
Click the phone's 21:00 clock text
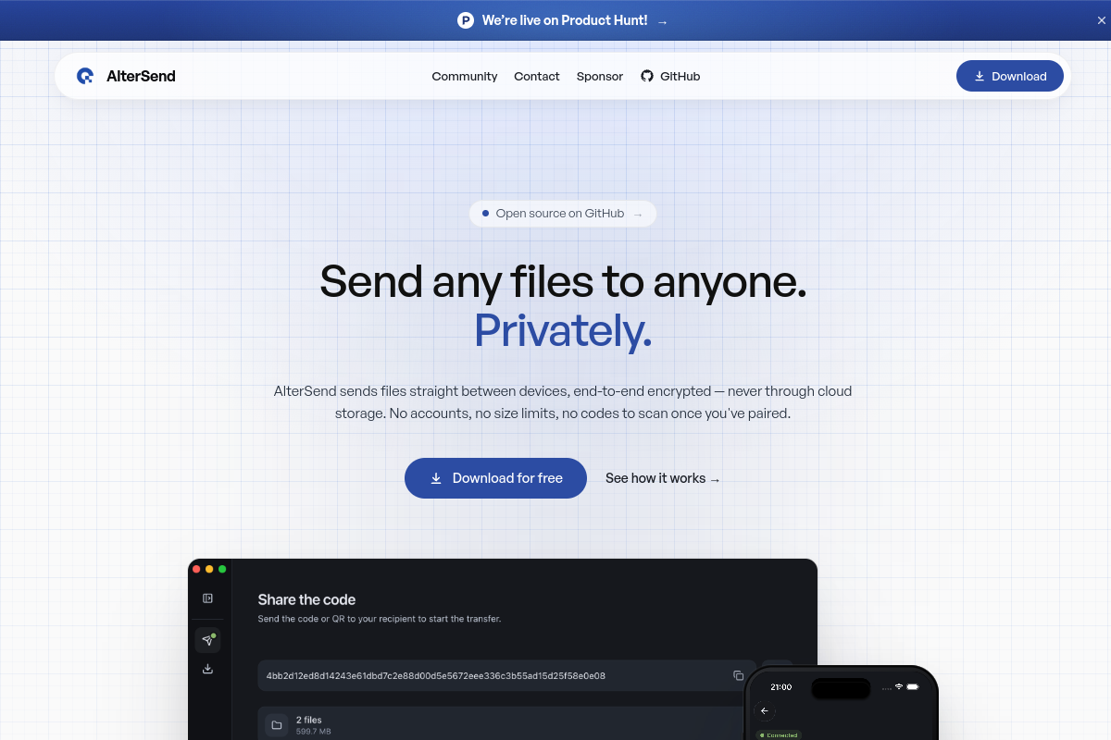click(781, 687)
